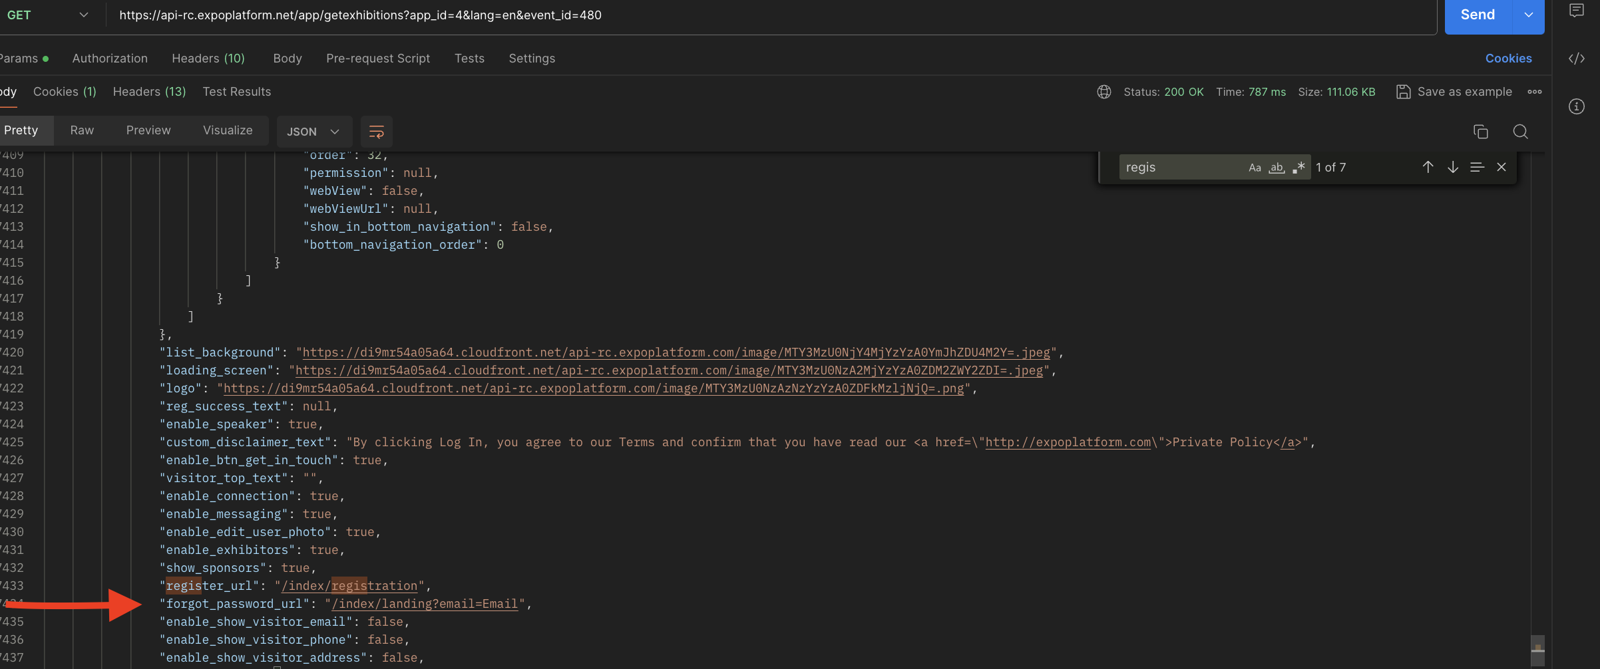Viewport: 1600px width, 669px height.
Task: Switch to the Raw response view
Action: [82, 130]
